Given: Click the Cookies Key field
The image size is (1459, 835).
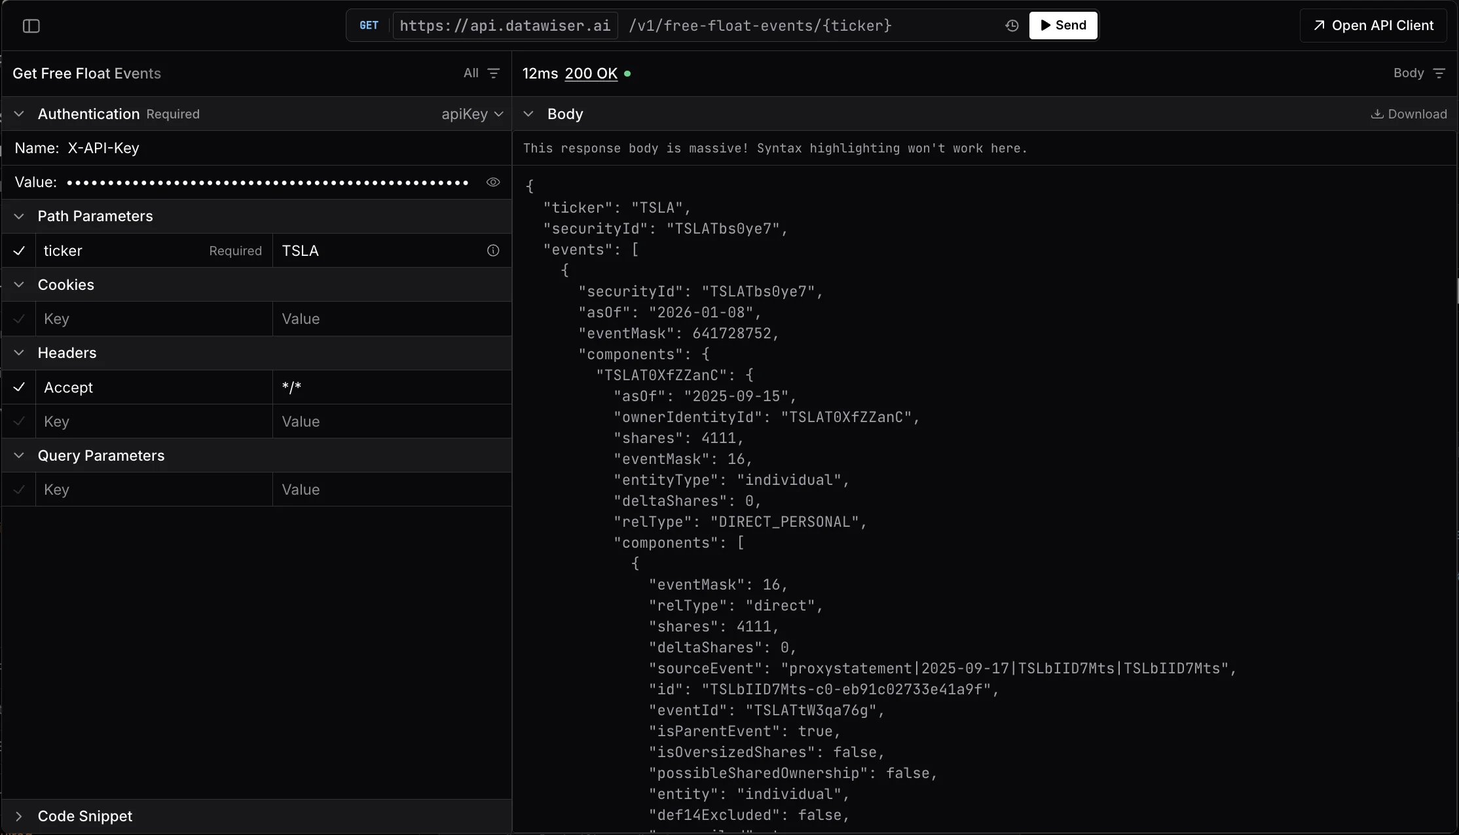Looking at the screenshot, I should tap(154, 319).
